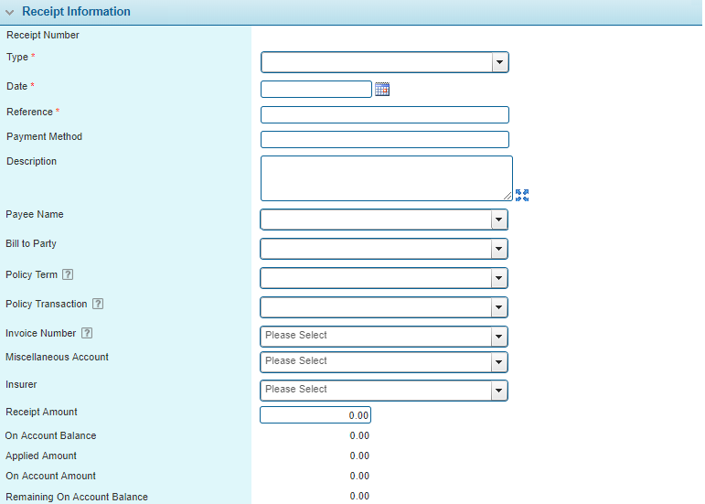The height and width of the screenshot is (504, 705).
Task: Open the Payee Name dropdown
Action: point(498,220)
